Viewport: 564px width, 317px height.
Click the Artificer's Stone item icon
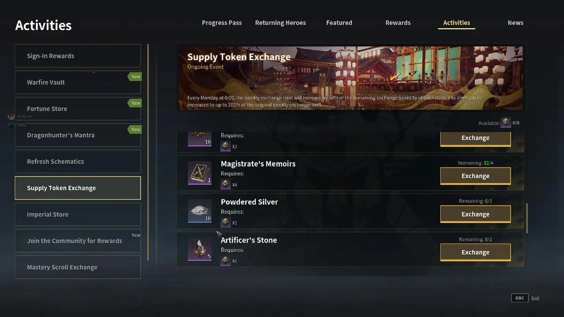point(200,249)
